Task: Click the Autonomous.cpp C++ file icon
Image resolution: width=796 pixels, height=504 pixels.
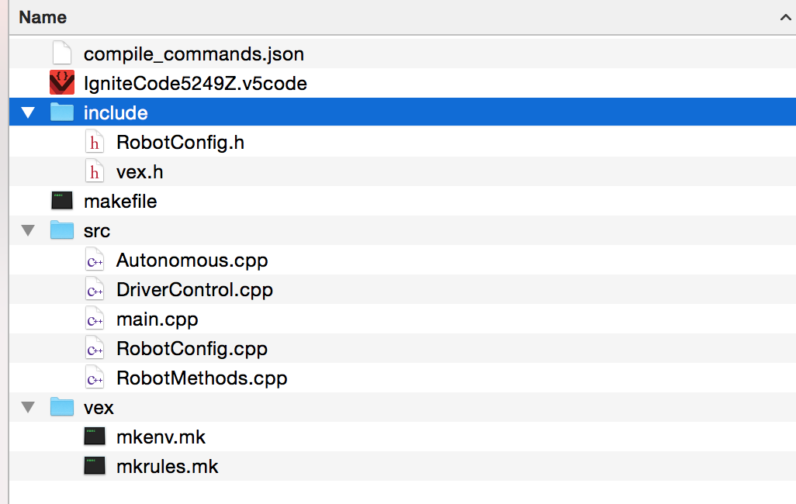Action: tap(95, 261)
